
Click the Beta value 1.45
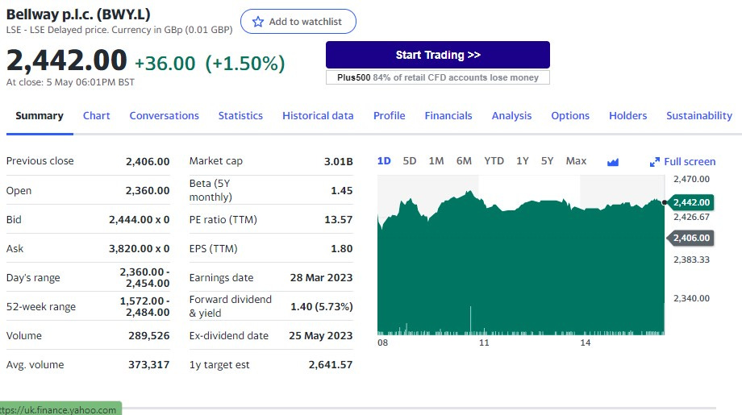342,190
